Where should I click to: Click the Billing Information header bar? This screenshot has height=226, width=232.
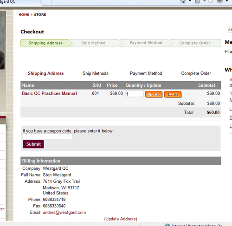121,161
